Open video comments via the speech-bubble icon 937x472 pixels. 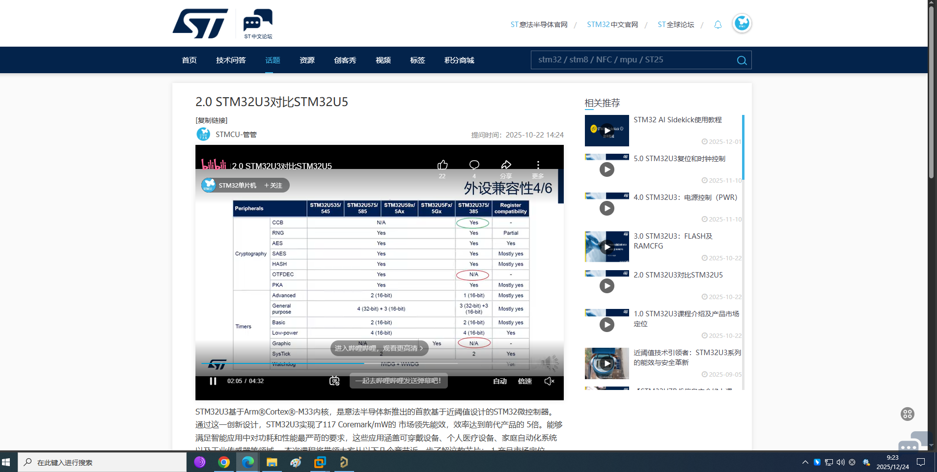pos(474,165)
